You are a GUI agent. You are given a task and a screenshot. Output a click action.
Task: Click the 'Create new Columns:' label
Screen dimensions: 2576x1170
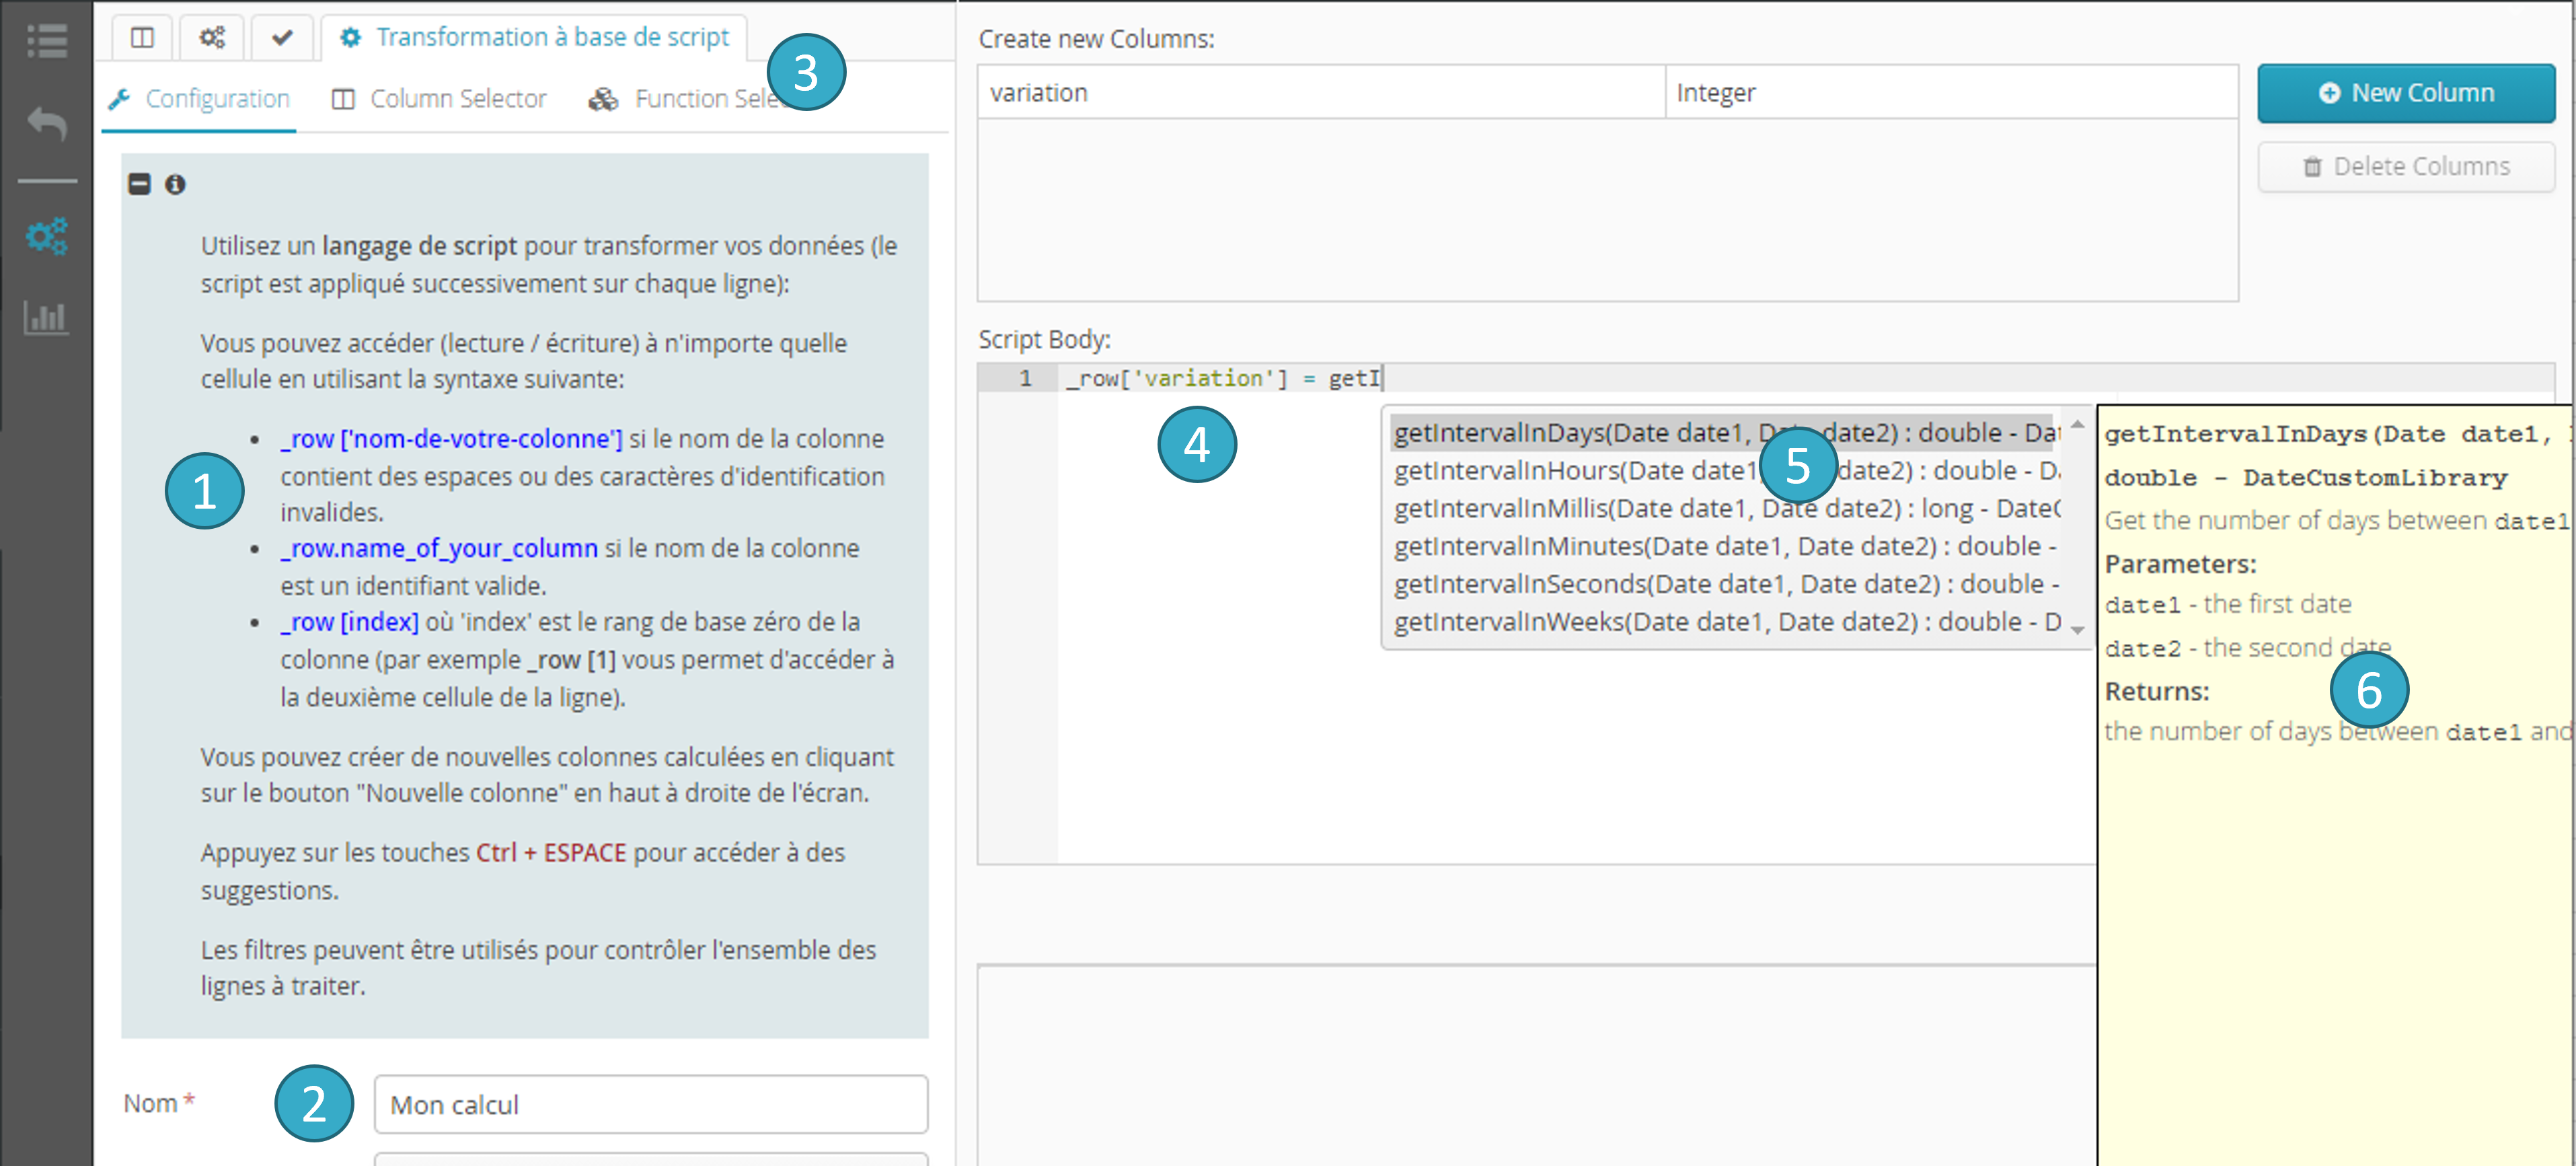[1096, 39]
